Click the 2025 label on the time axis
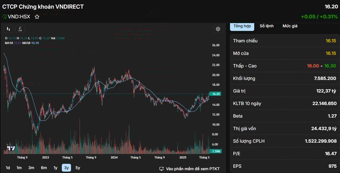Screen dimensions: 340x173 183,157
